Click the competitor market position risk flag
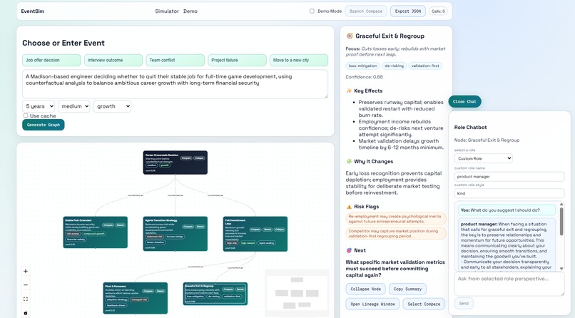The image size is (575, 318). 396,233
